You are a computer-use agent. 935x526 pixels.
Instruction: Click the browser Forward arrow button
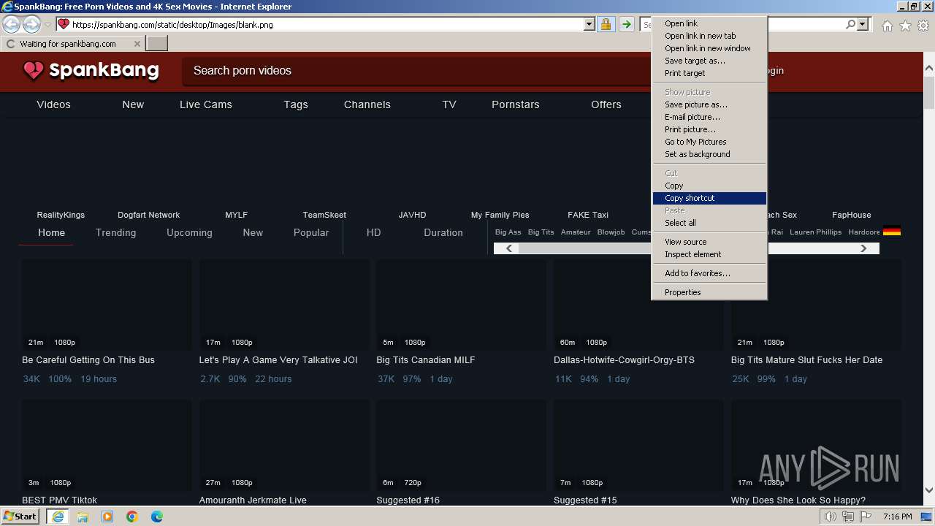[x=31, y=25]
